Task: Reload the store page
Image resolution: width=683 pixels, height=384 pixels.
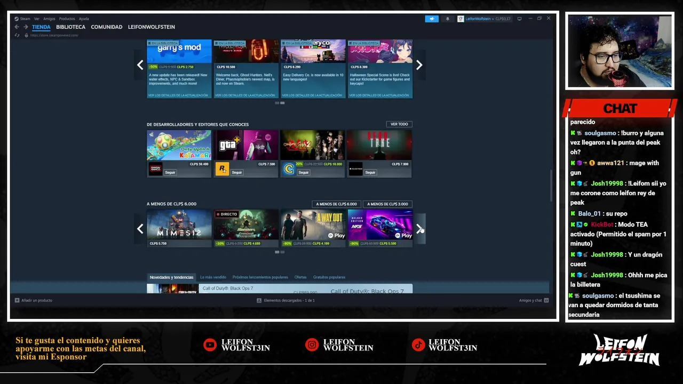Action: pos(17,35)
